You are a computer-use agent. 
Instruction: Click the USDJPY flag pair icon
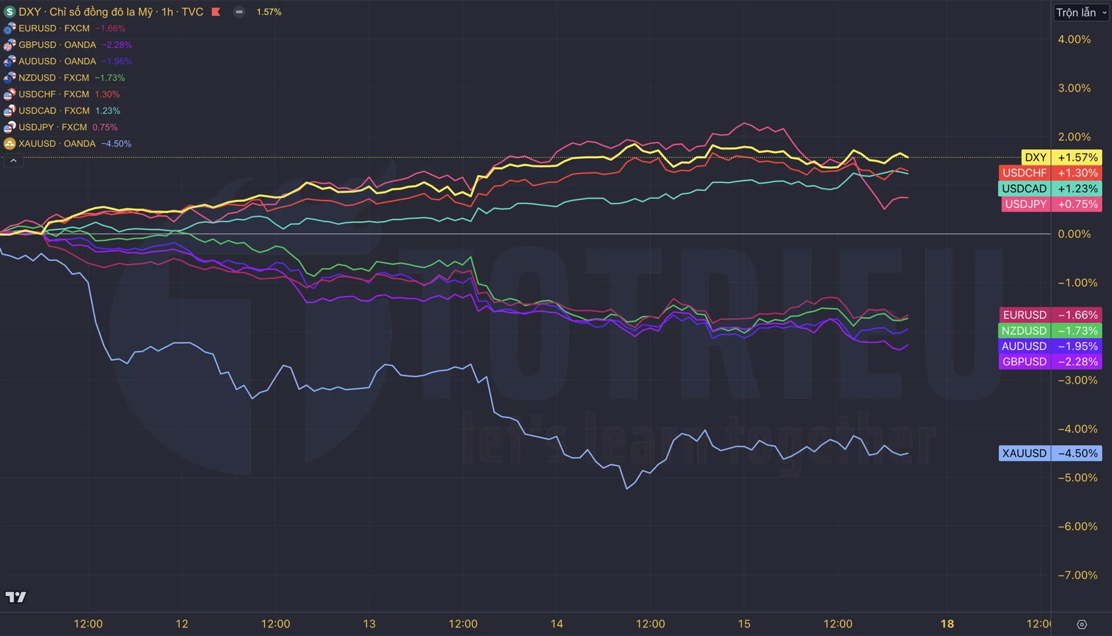(9, 127)
